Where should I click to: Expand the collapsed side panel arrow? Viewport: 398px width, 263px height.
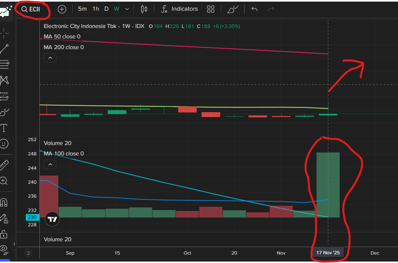[14, 243]
